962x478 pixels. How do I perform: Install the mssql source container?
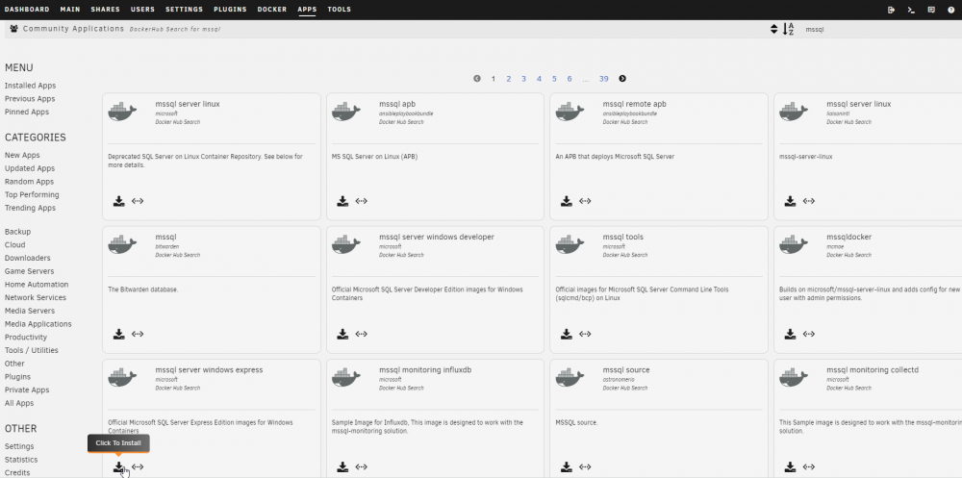tap(567, 467)
